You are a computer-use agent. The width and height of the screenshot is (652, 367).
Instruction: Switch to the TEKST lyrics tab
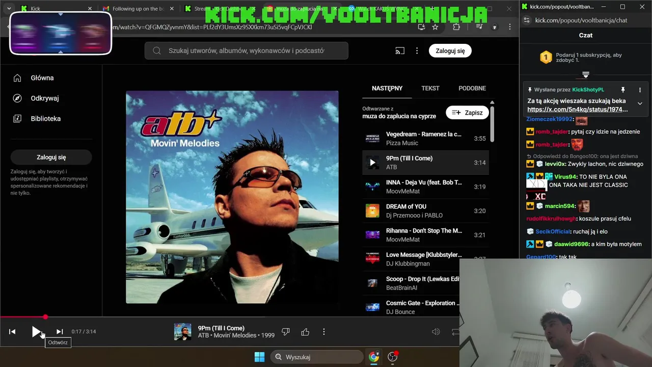(430, 88)
